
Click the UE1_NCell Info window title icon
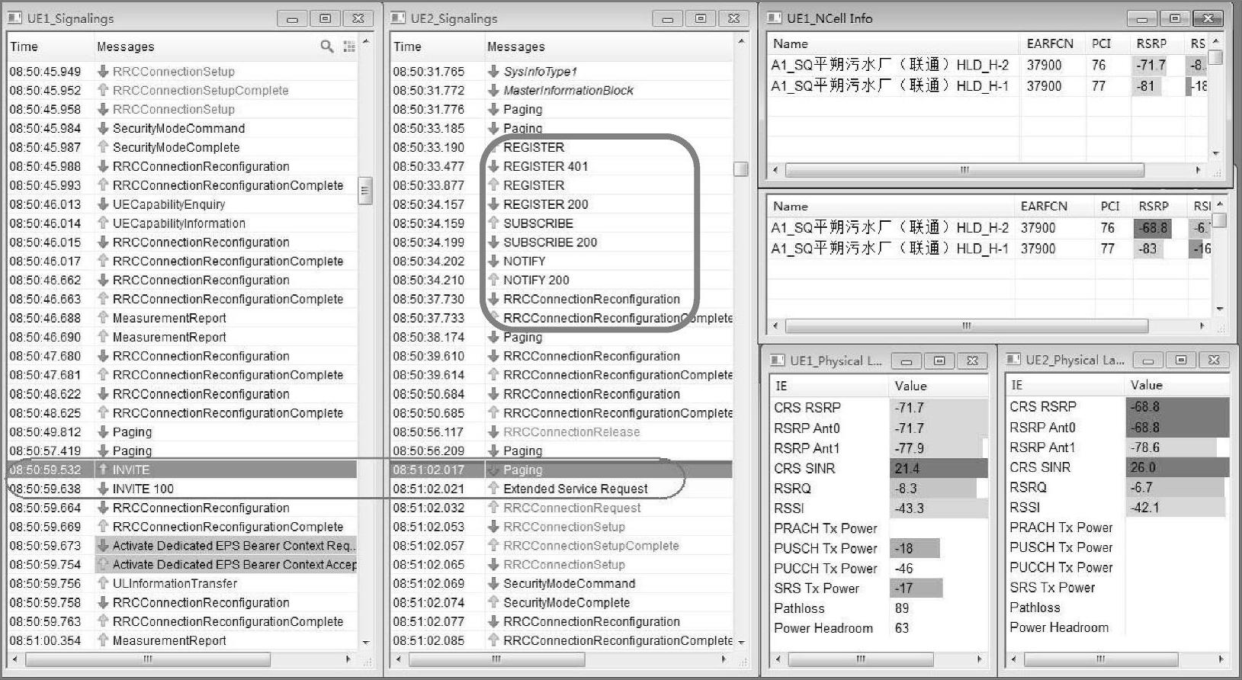coord(775,18)
